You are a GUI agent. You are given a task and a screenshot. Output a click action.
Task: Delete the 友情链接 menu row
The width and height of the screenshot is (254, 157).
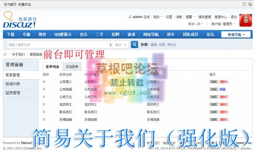[224, 119]
